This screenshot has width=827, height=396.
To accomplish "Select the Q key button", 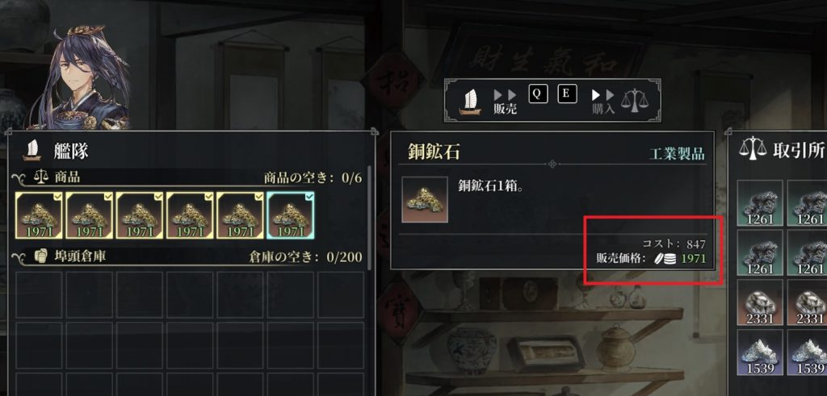I will tap(537, 94).
